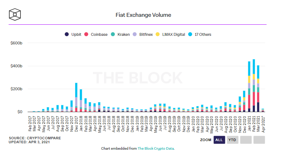Click The Block cube logo icon
The height and width of the screenshot is (159, 282).
coord(15,14)
